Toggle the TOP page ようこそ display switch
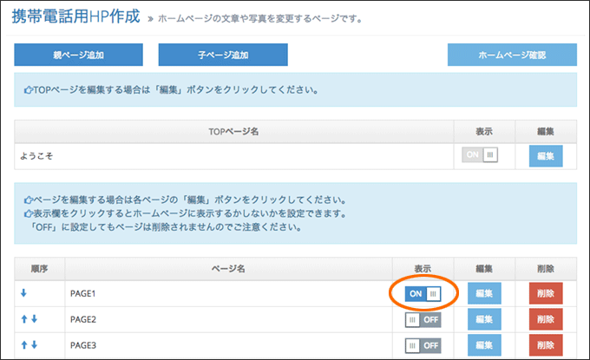The height and width of the screenshot is (360, 590). (480, 154)
